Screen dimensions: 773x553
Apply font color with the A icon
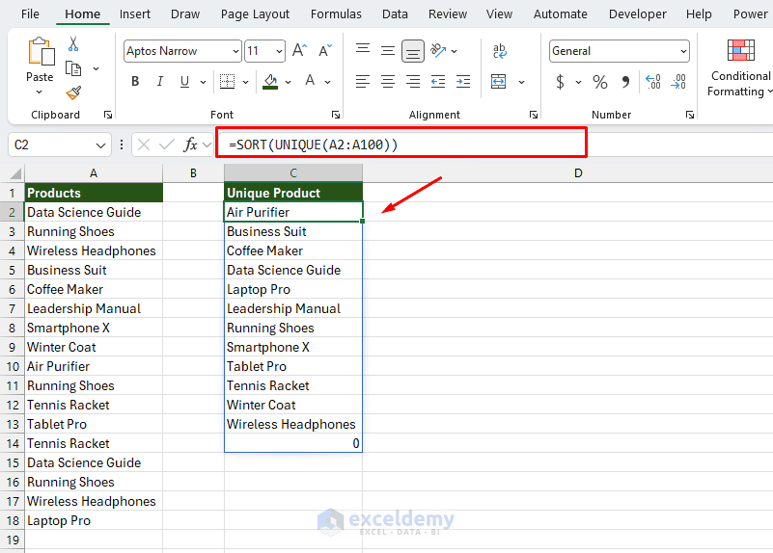[x=310, y=81]
